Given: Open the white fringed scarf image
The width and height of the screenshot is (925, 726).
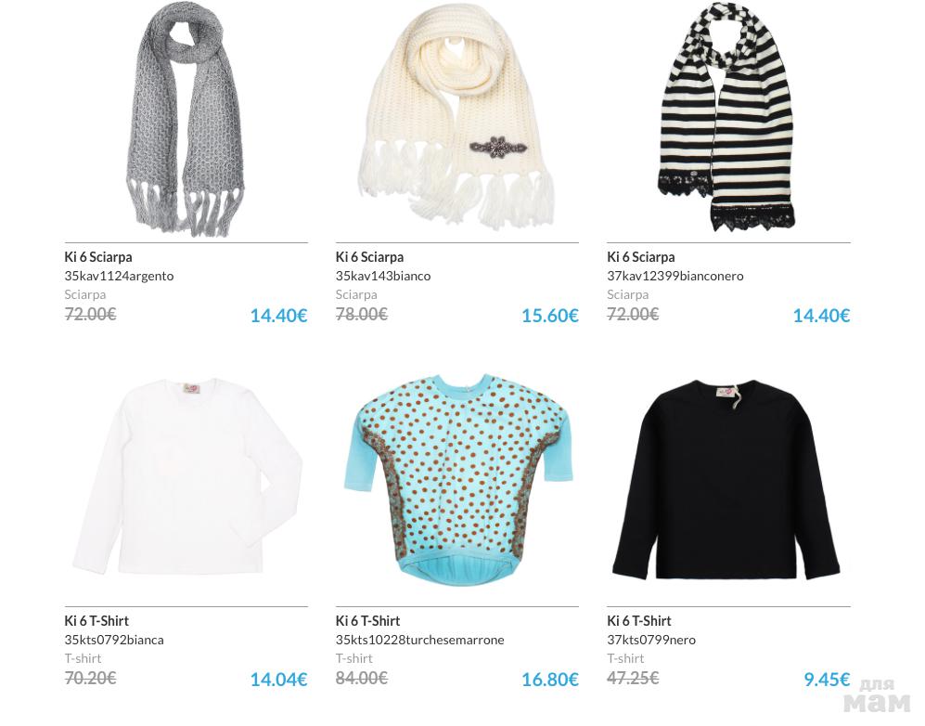Looking at the screenshot, I should pos(456,116).
